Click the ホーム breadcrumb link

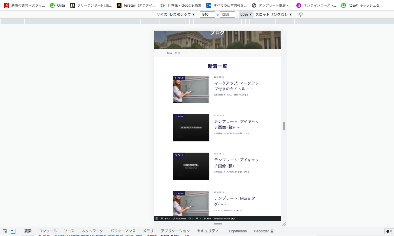tap(169, 53)
